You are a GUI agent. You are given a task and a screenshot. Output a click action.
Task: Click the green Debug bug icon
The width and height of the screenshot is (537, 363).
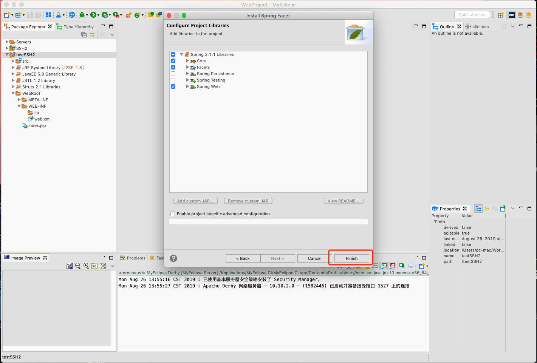(82, 15)
